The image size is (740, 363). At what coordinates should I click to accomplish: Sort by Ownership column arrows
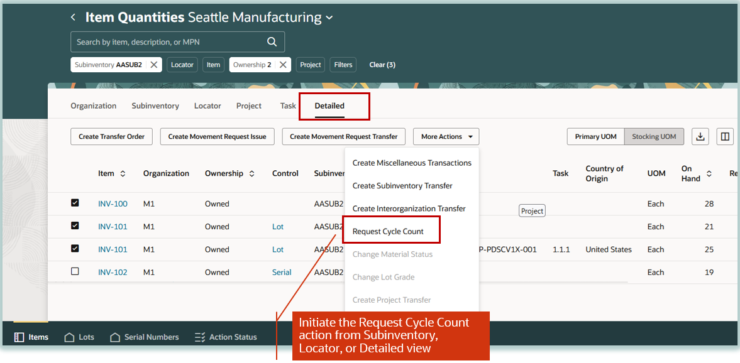(251, 173)
